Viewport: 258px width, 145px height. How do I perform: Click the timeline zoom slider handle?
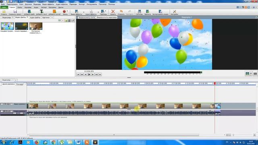[233, 135]
